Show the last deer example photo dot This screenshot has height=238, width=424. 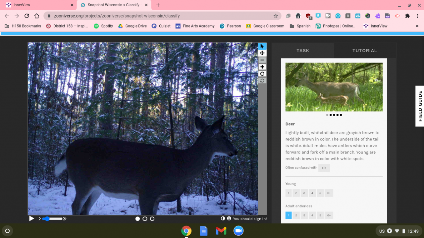coord(341,115)
